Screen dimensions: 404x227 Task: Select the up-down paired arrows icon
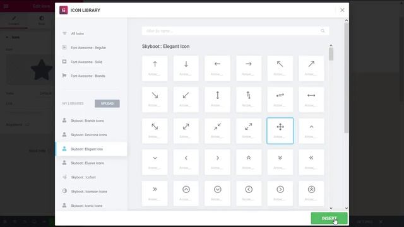tap(249, 100)
